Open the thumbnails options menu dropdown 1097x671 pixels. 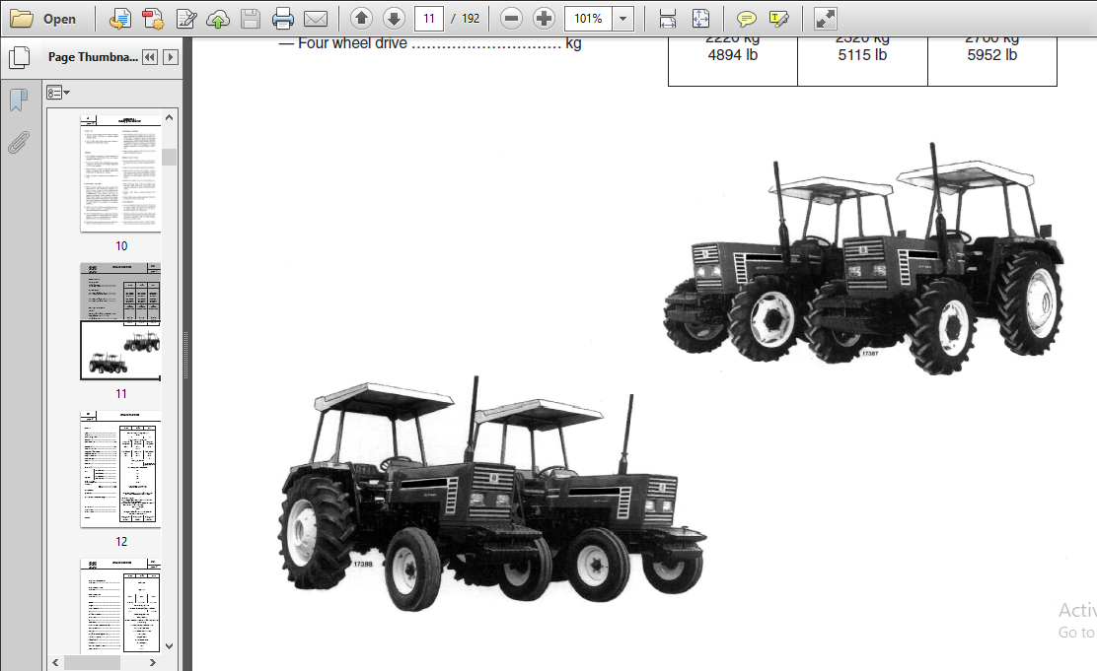click(58, 93)
